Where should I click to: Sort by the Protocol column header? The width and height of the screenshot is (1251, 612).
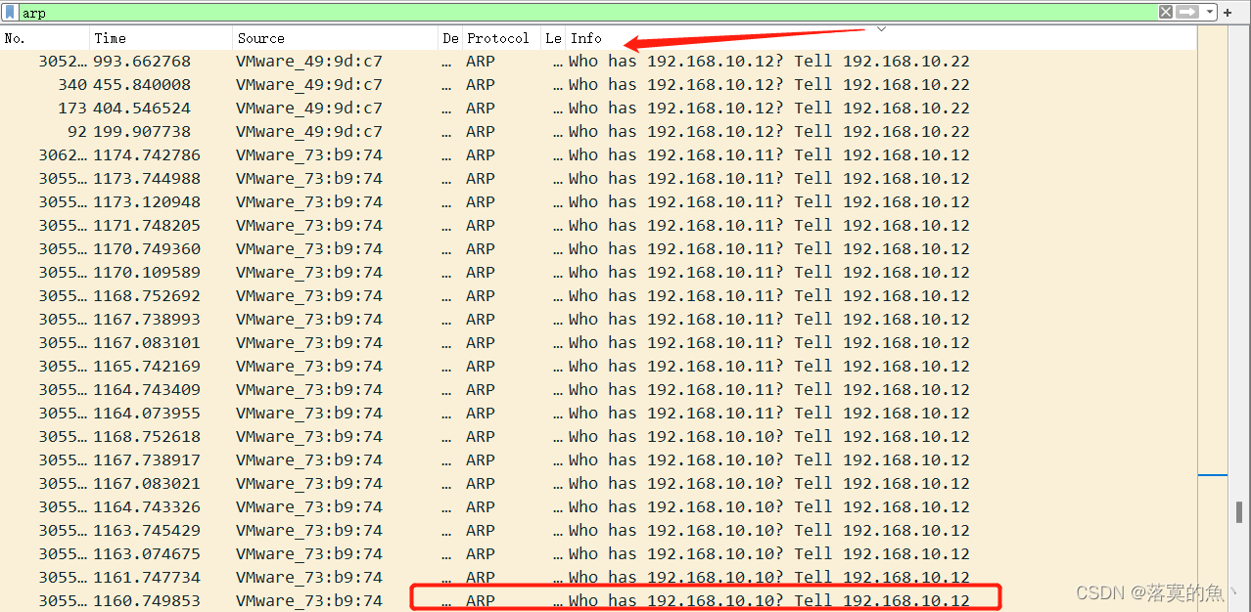click(x=501, y=38)
